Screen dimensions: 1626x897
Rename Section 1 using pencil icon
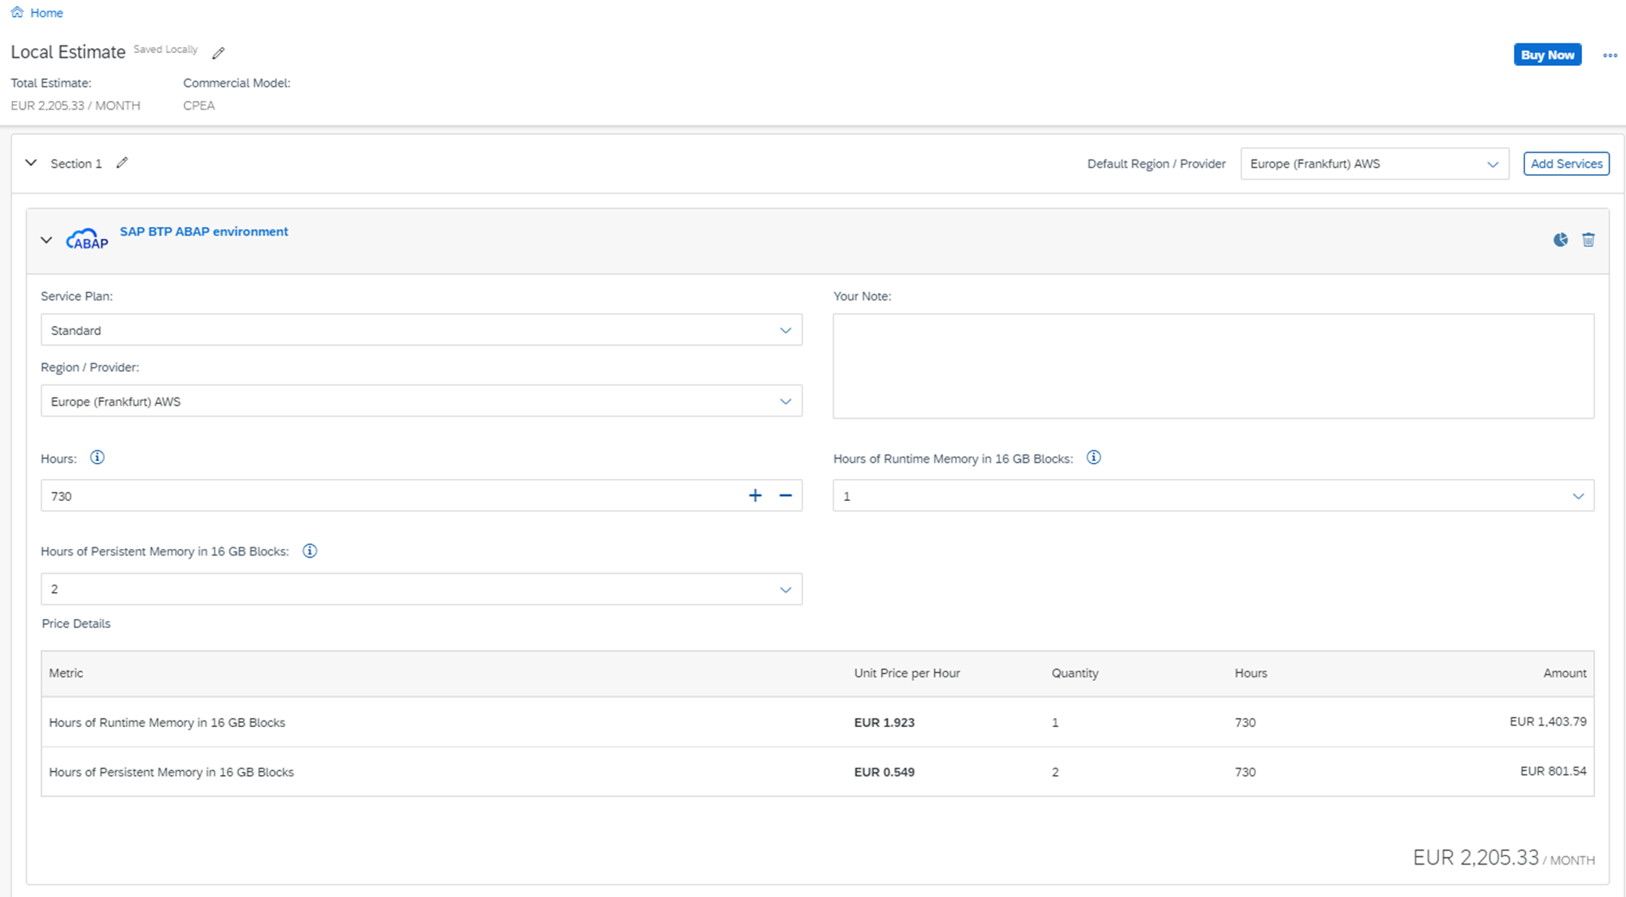122,163
